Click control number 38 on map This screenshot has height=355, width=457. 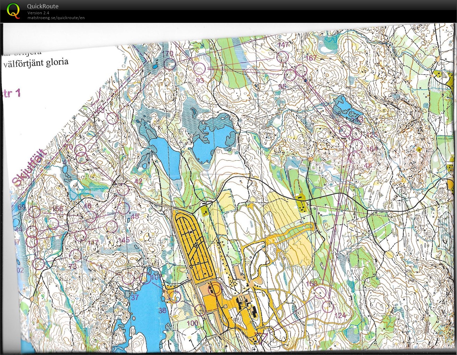pyautogui.click(x=163, y=310)
